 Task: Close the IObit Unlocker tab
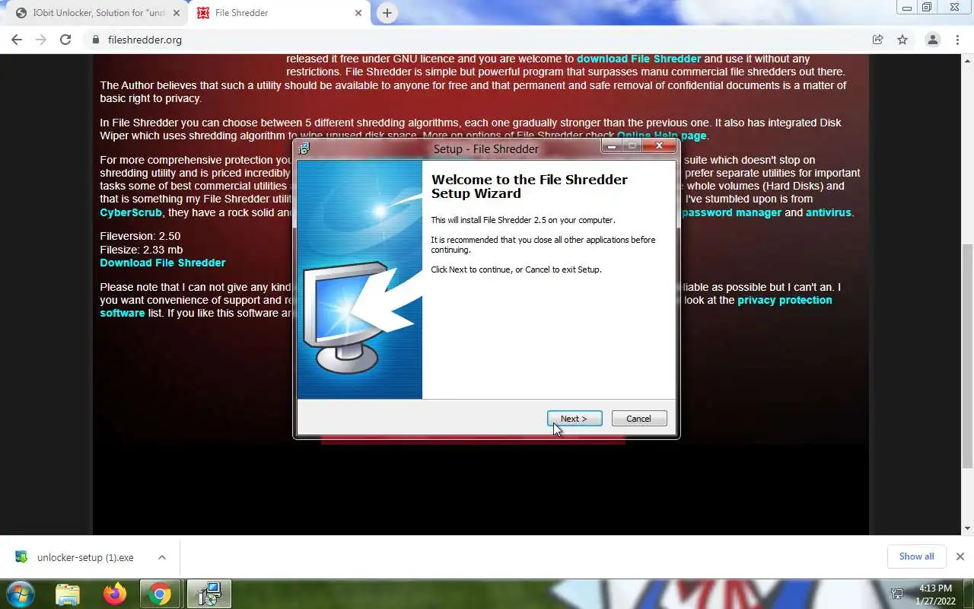pyautogui.click(x=177, y=13)
